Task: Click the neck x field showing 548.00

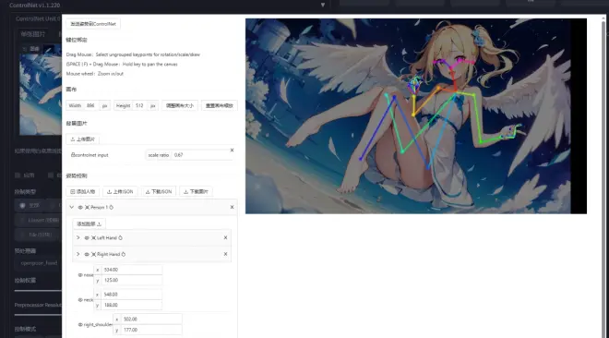Action: click(x=132, y=295)
